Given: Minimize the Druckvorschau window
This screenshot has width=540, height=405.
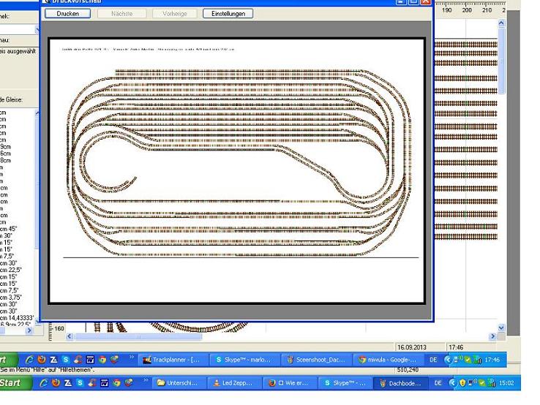Looking at the screenshot, I should click(x=402, y=1).
